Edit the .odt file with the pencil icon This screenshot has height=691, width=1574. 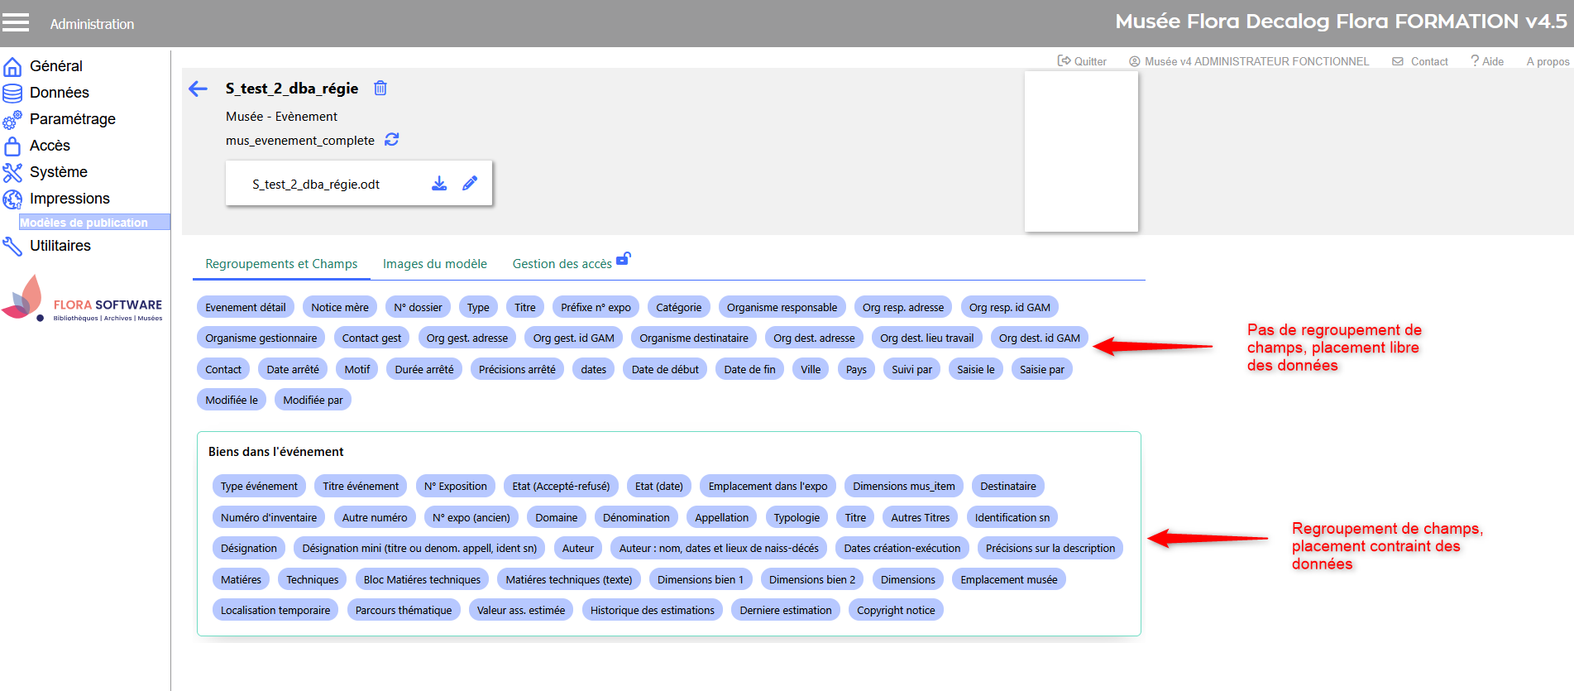pos(470,184)
